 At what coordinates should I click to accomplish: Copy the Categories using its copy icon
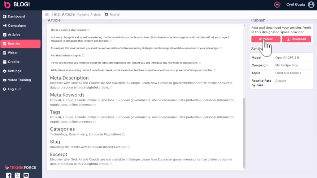coord(123,135)
